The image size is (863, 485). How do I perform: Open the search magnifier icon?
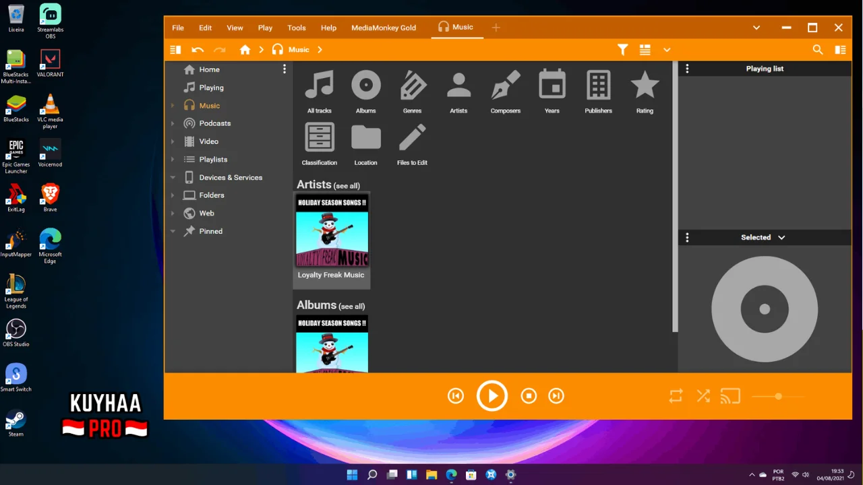pyautogui.click(x=818, y=50)
